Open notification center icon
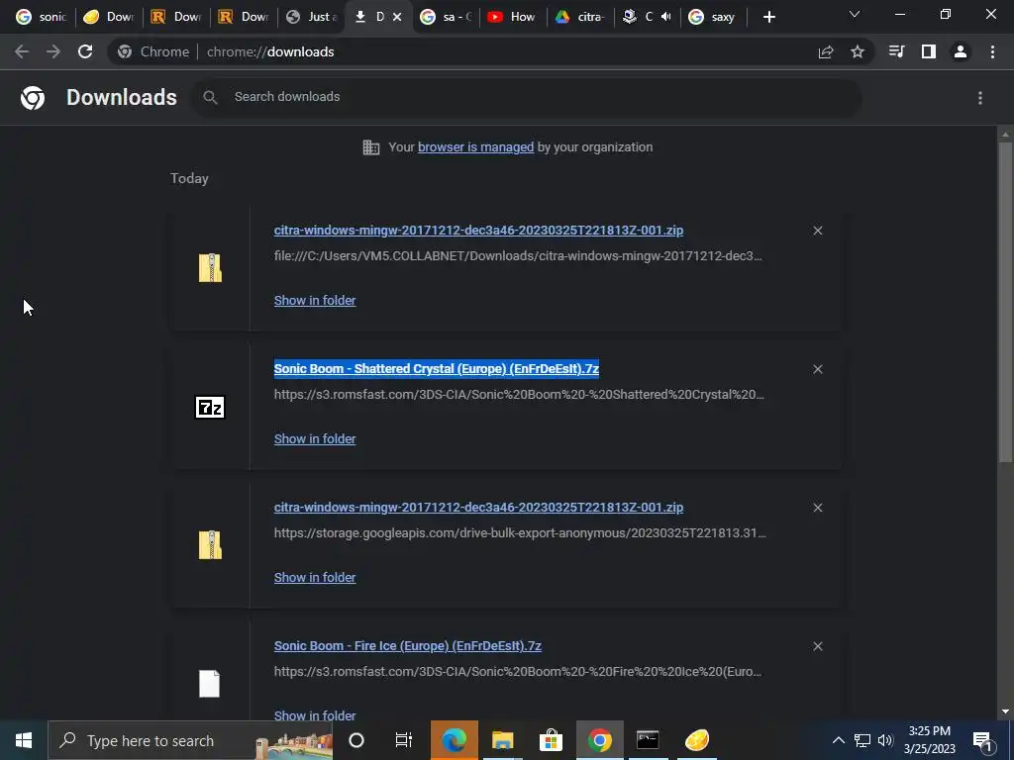Viewport: 1014px width, 760px height. (x=982, y=740)
